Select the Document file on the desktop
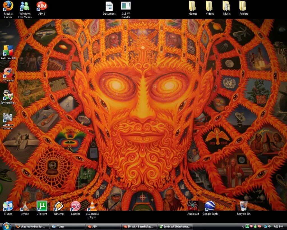Image resolution: width=287 pixels, height=230 pixels. pyautogui.click(x=109, y=8)
